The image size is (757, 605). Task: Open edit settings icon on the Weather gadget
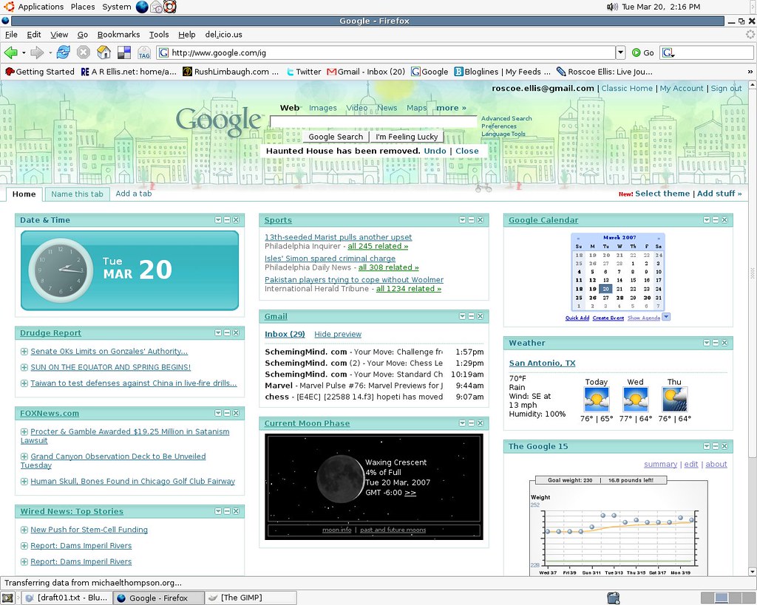707,342
